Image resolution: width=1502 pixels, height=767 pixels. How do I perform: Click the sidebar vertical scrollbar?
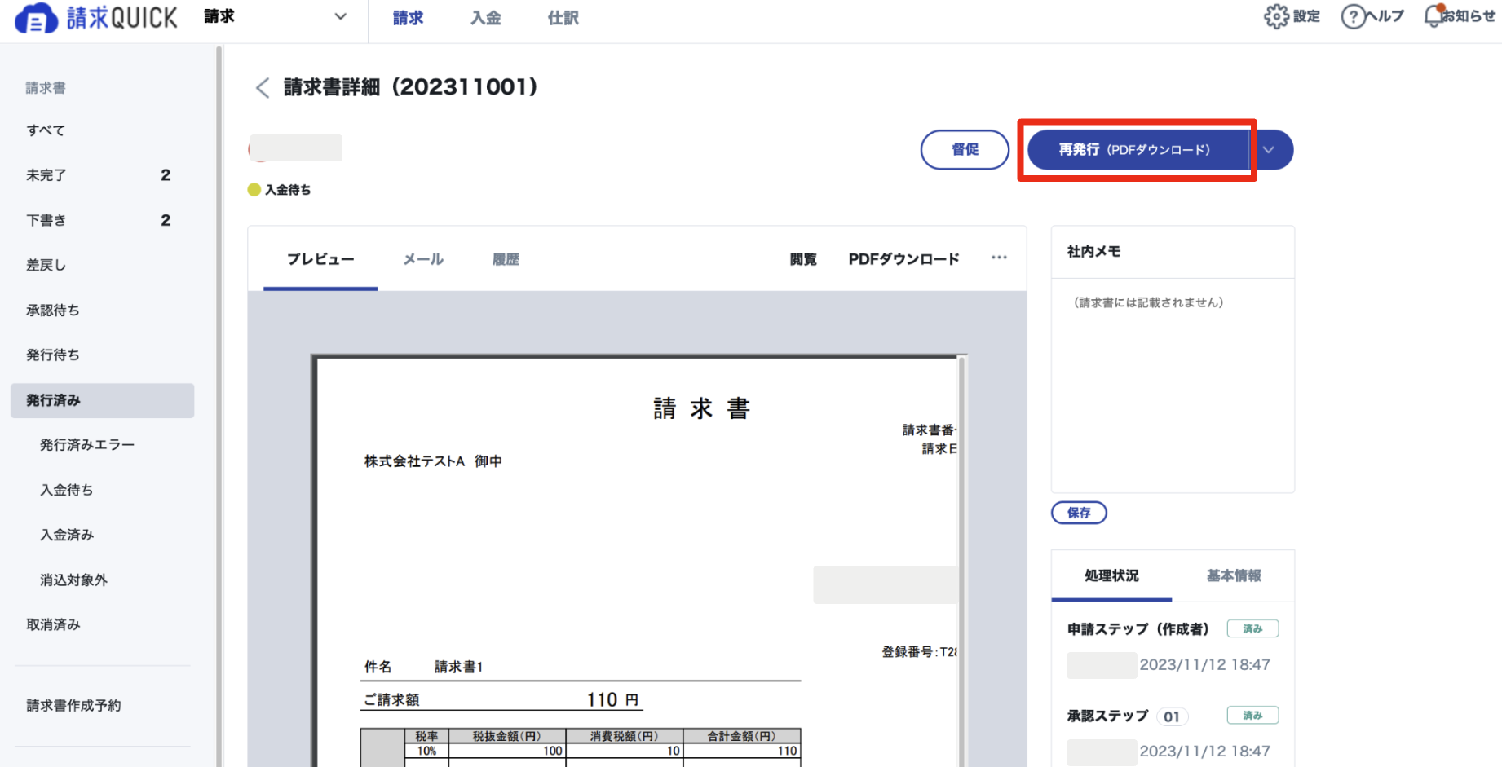[x=219, y=405]
